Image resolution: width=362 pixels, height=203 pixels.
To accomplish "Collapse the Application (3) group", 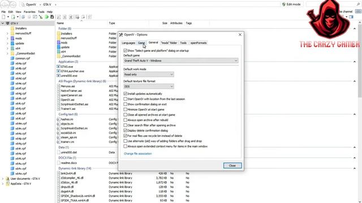I will tap(355, 61).
